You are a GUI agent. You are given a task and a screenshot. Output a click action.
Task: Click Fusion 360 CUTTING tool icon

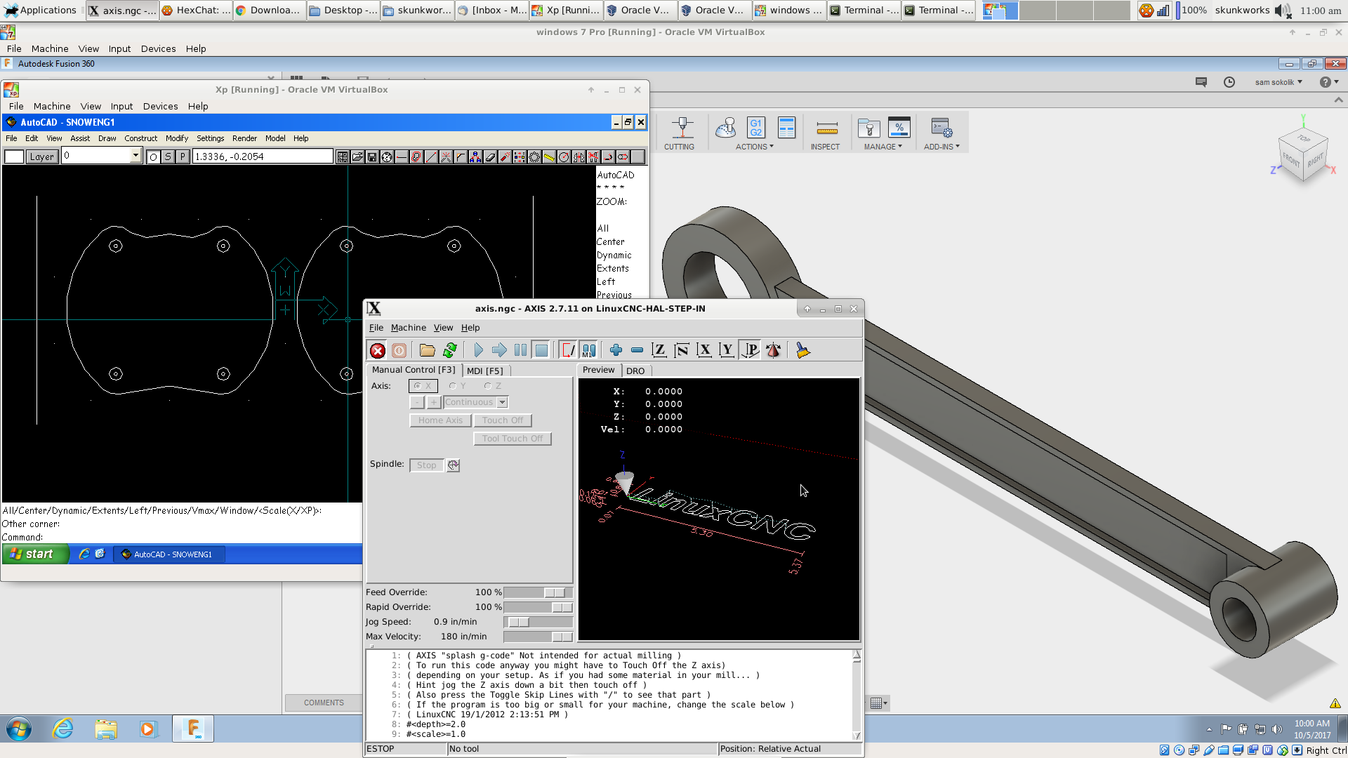pos(682,128)
